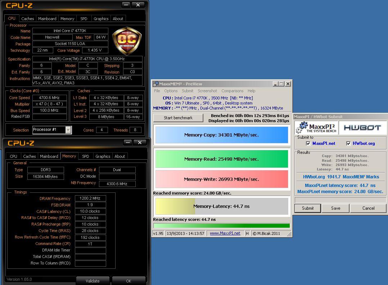Screen dimensions: 388x285
Task: Close the top CPU-Z window
Action: point(138,5)
